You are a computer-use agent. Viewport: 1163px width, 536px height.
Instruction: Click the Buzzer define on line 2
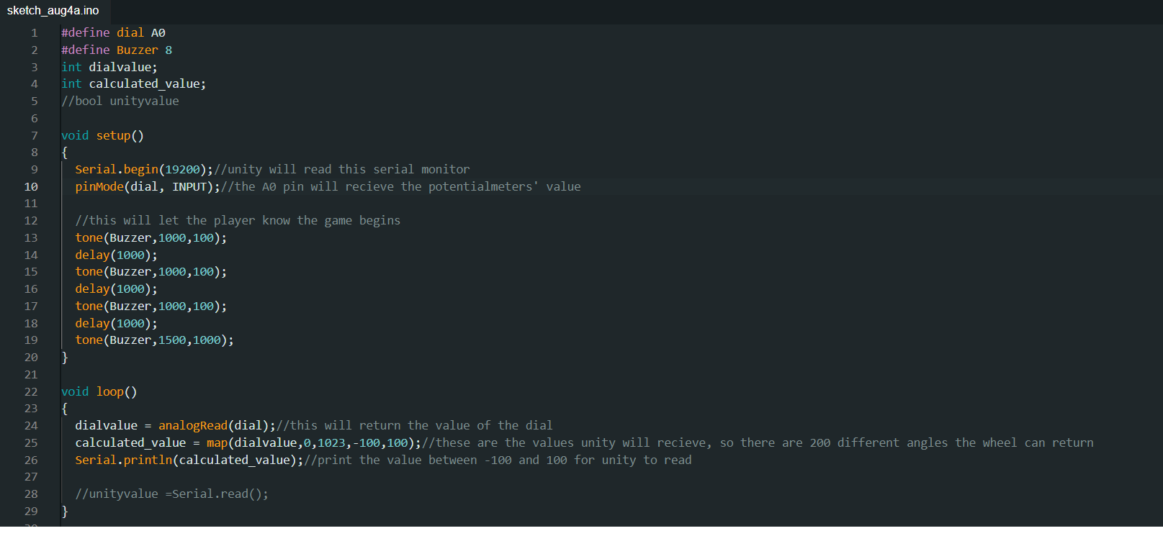(137, 50)
